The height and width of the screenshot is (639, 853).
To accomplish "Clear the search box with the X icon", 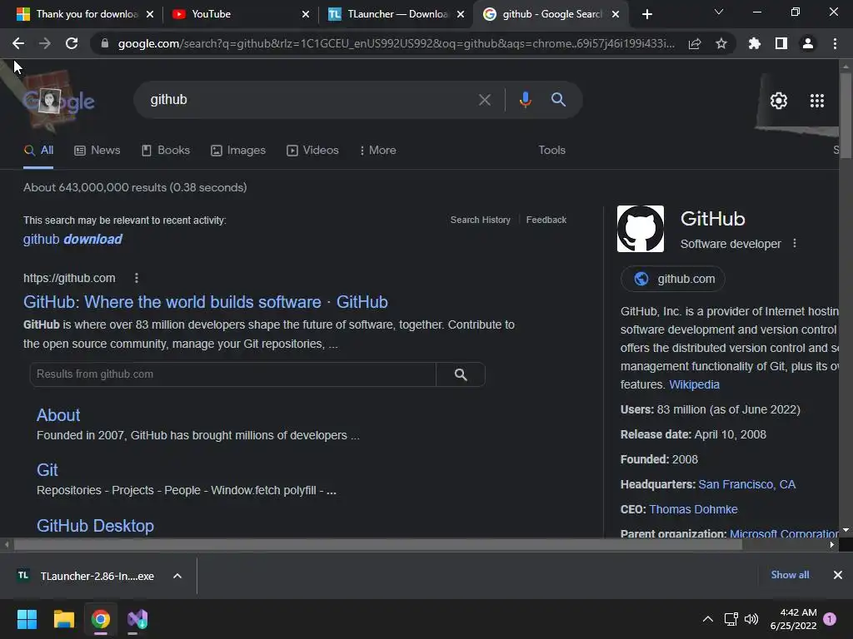I will coord(484,100).
